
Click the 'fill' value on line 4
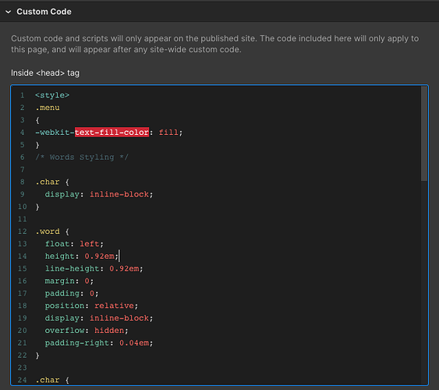tap(168, 132)
